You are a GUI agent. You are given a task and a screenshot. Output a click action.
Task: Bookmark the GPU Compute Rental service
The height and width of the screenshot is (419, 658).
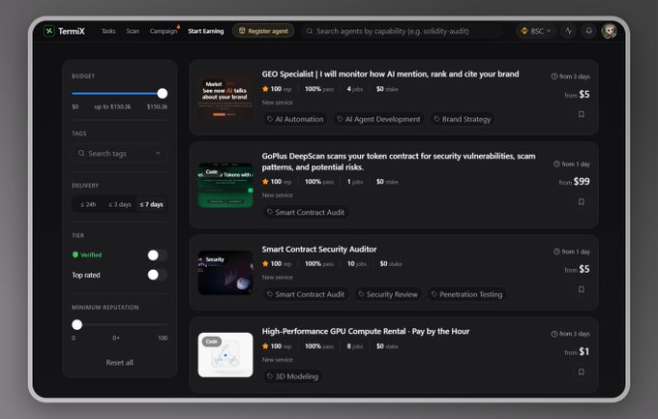582,372
